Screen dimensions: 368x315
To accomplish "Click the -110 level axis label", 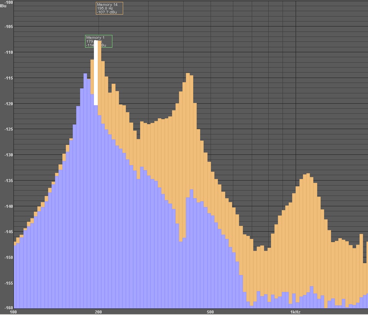I will coord(9,52).
